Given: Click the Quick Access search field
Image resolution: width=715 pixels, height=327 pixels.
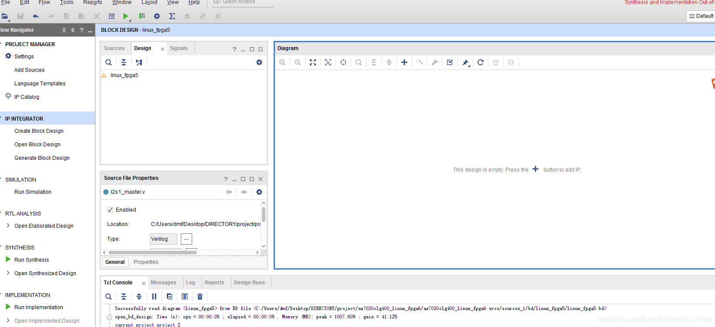Looking at the screenshot, I should [243, 2].
